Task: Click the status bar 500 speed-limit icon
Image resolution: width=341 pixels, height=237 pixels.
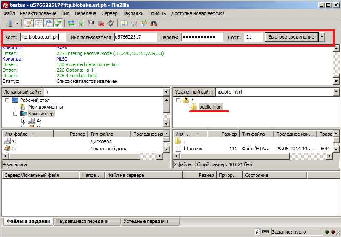Action: (x=266, y=232)
